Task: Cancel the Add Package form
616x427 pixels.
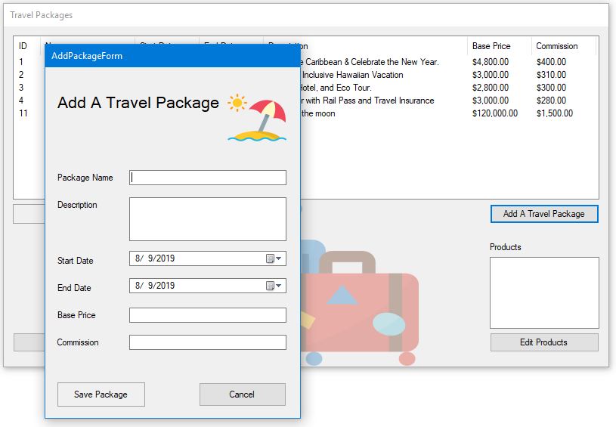Action: 242,394
